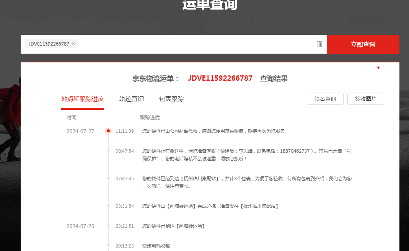This screenshot has width=409, height=251.
Task: Switch to the 轨迹查询 tab
Action: pyautogui.click(x=132, y=99)
